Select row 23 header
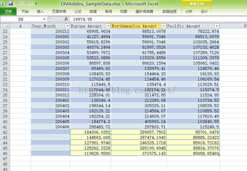This screenshot has height=171, width=247. point(5,31)
